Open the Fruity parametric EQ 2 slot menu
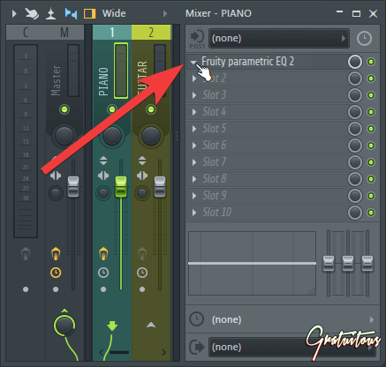Screen dimensions: 386x367 point(193,62)
